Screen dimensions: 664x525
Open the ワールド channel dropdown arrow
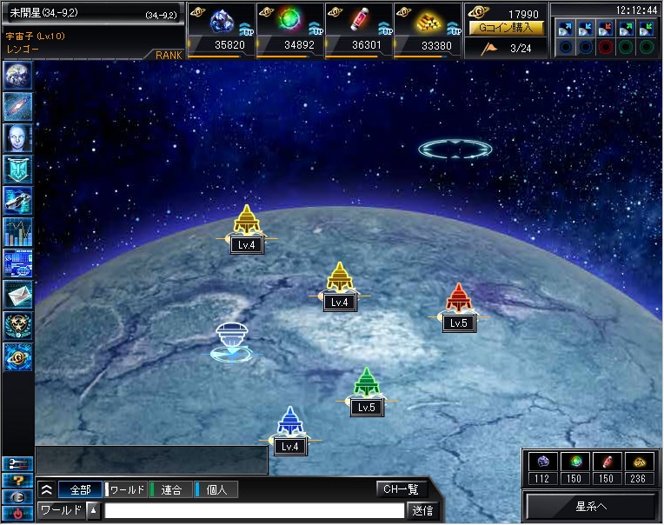(94, 510)
